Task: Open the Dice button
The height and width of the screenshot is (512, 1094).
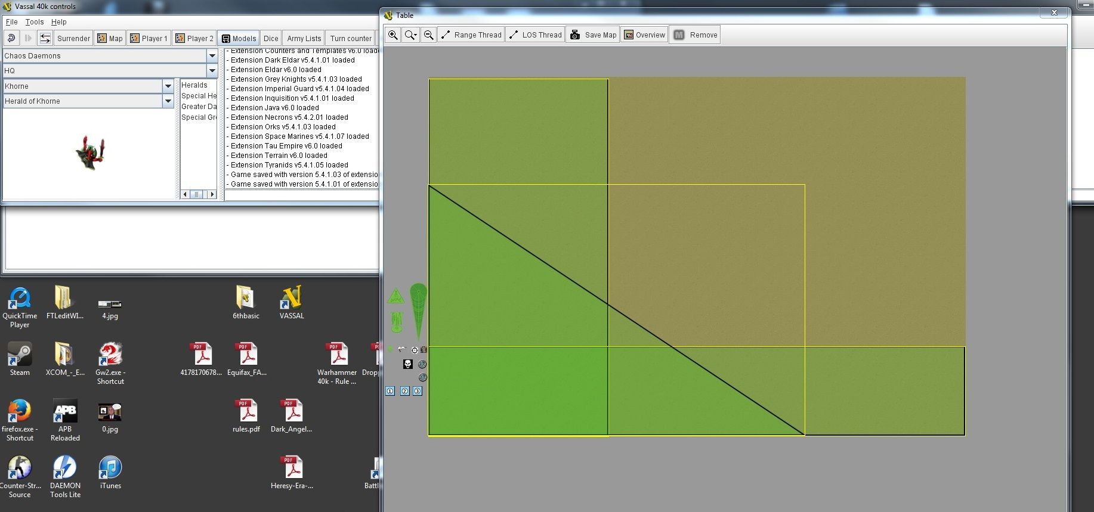Action: (x=271, y=38)
